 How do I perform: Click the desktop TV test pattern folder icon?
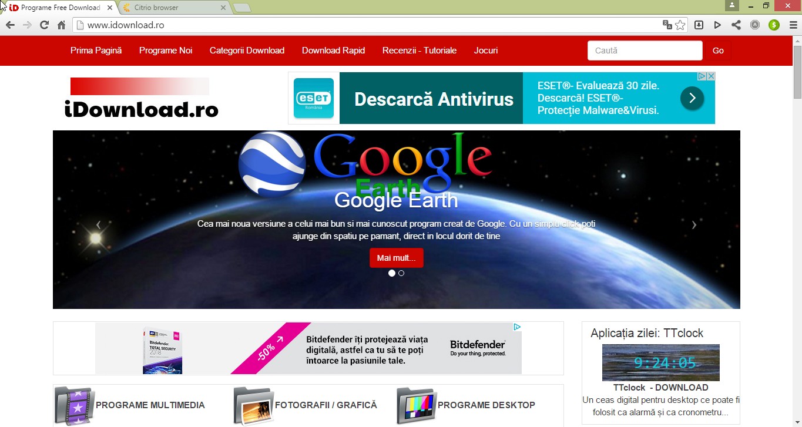[417, 405]
